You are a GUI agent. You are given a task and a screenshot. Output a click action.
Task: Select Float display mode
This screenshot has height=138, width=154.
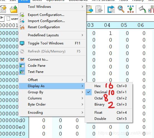point(109,113)
